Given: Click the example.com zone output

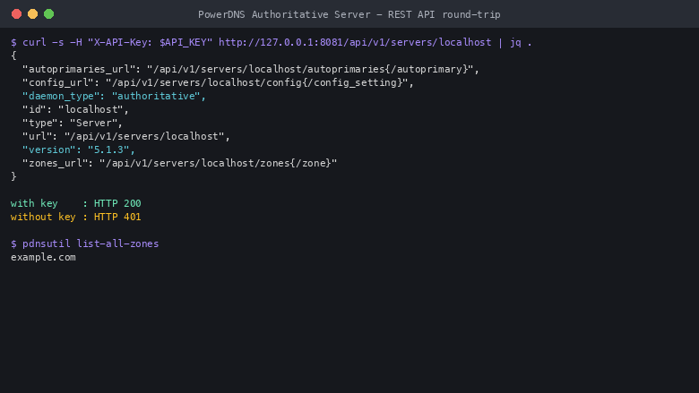Looking at the screenshot, I should coord(43,257).
